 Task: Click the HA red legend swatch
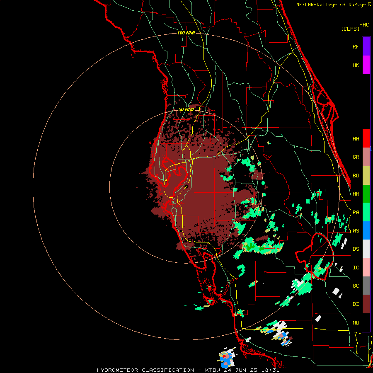pyautogui.click(x=366, y=138)
